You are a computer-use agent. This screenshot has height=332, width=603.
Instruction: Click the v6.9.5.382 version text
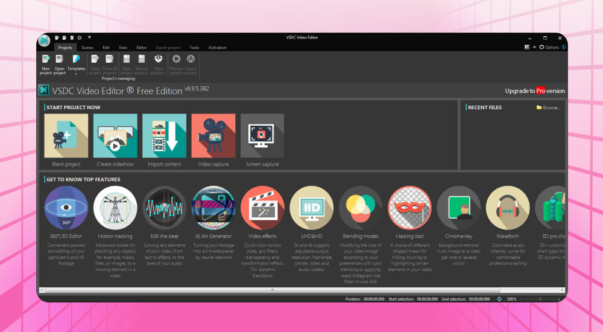click(x=197, y=89)
